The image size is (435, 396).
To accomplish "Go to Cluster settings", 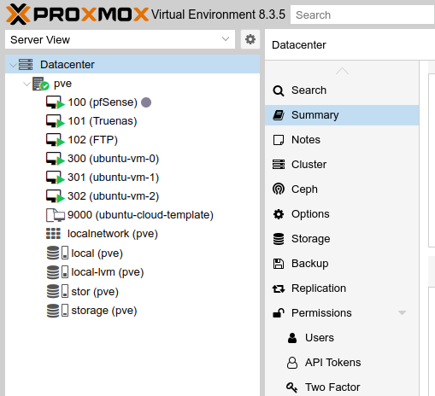I will [x=342, y=165].
